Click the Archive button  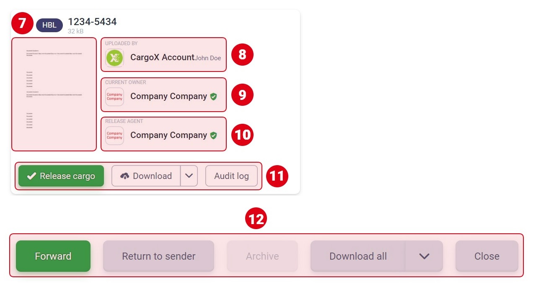coord(262,256)
